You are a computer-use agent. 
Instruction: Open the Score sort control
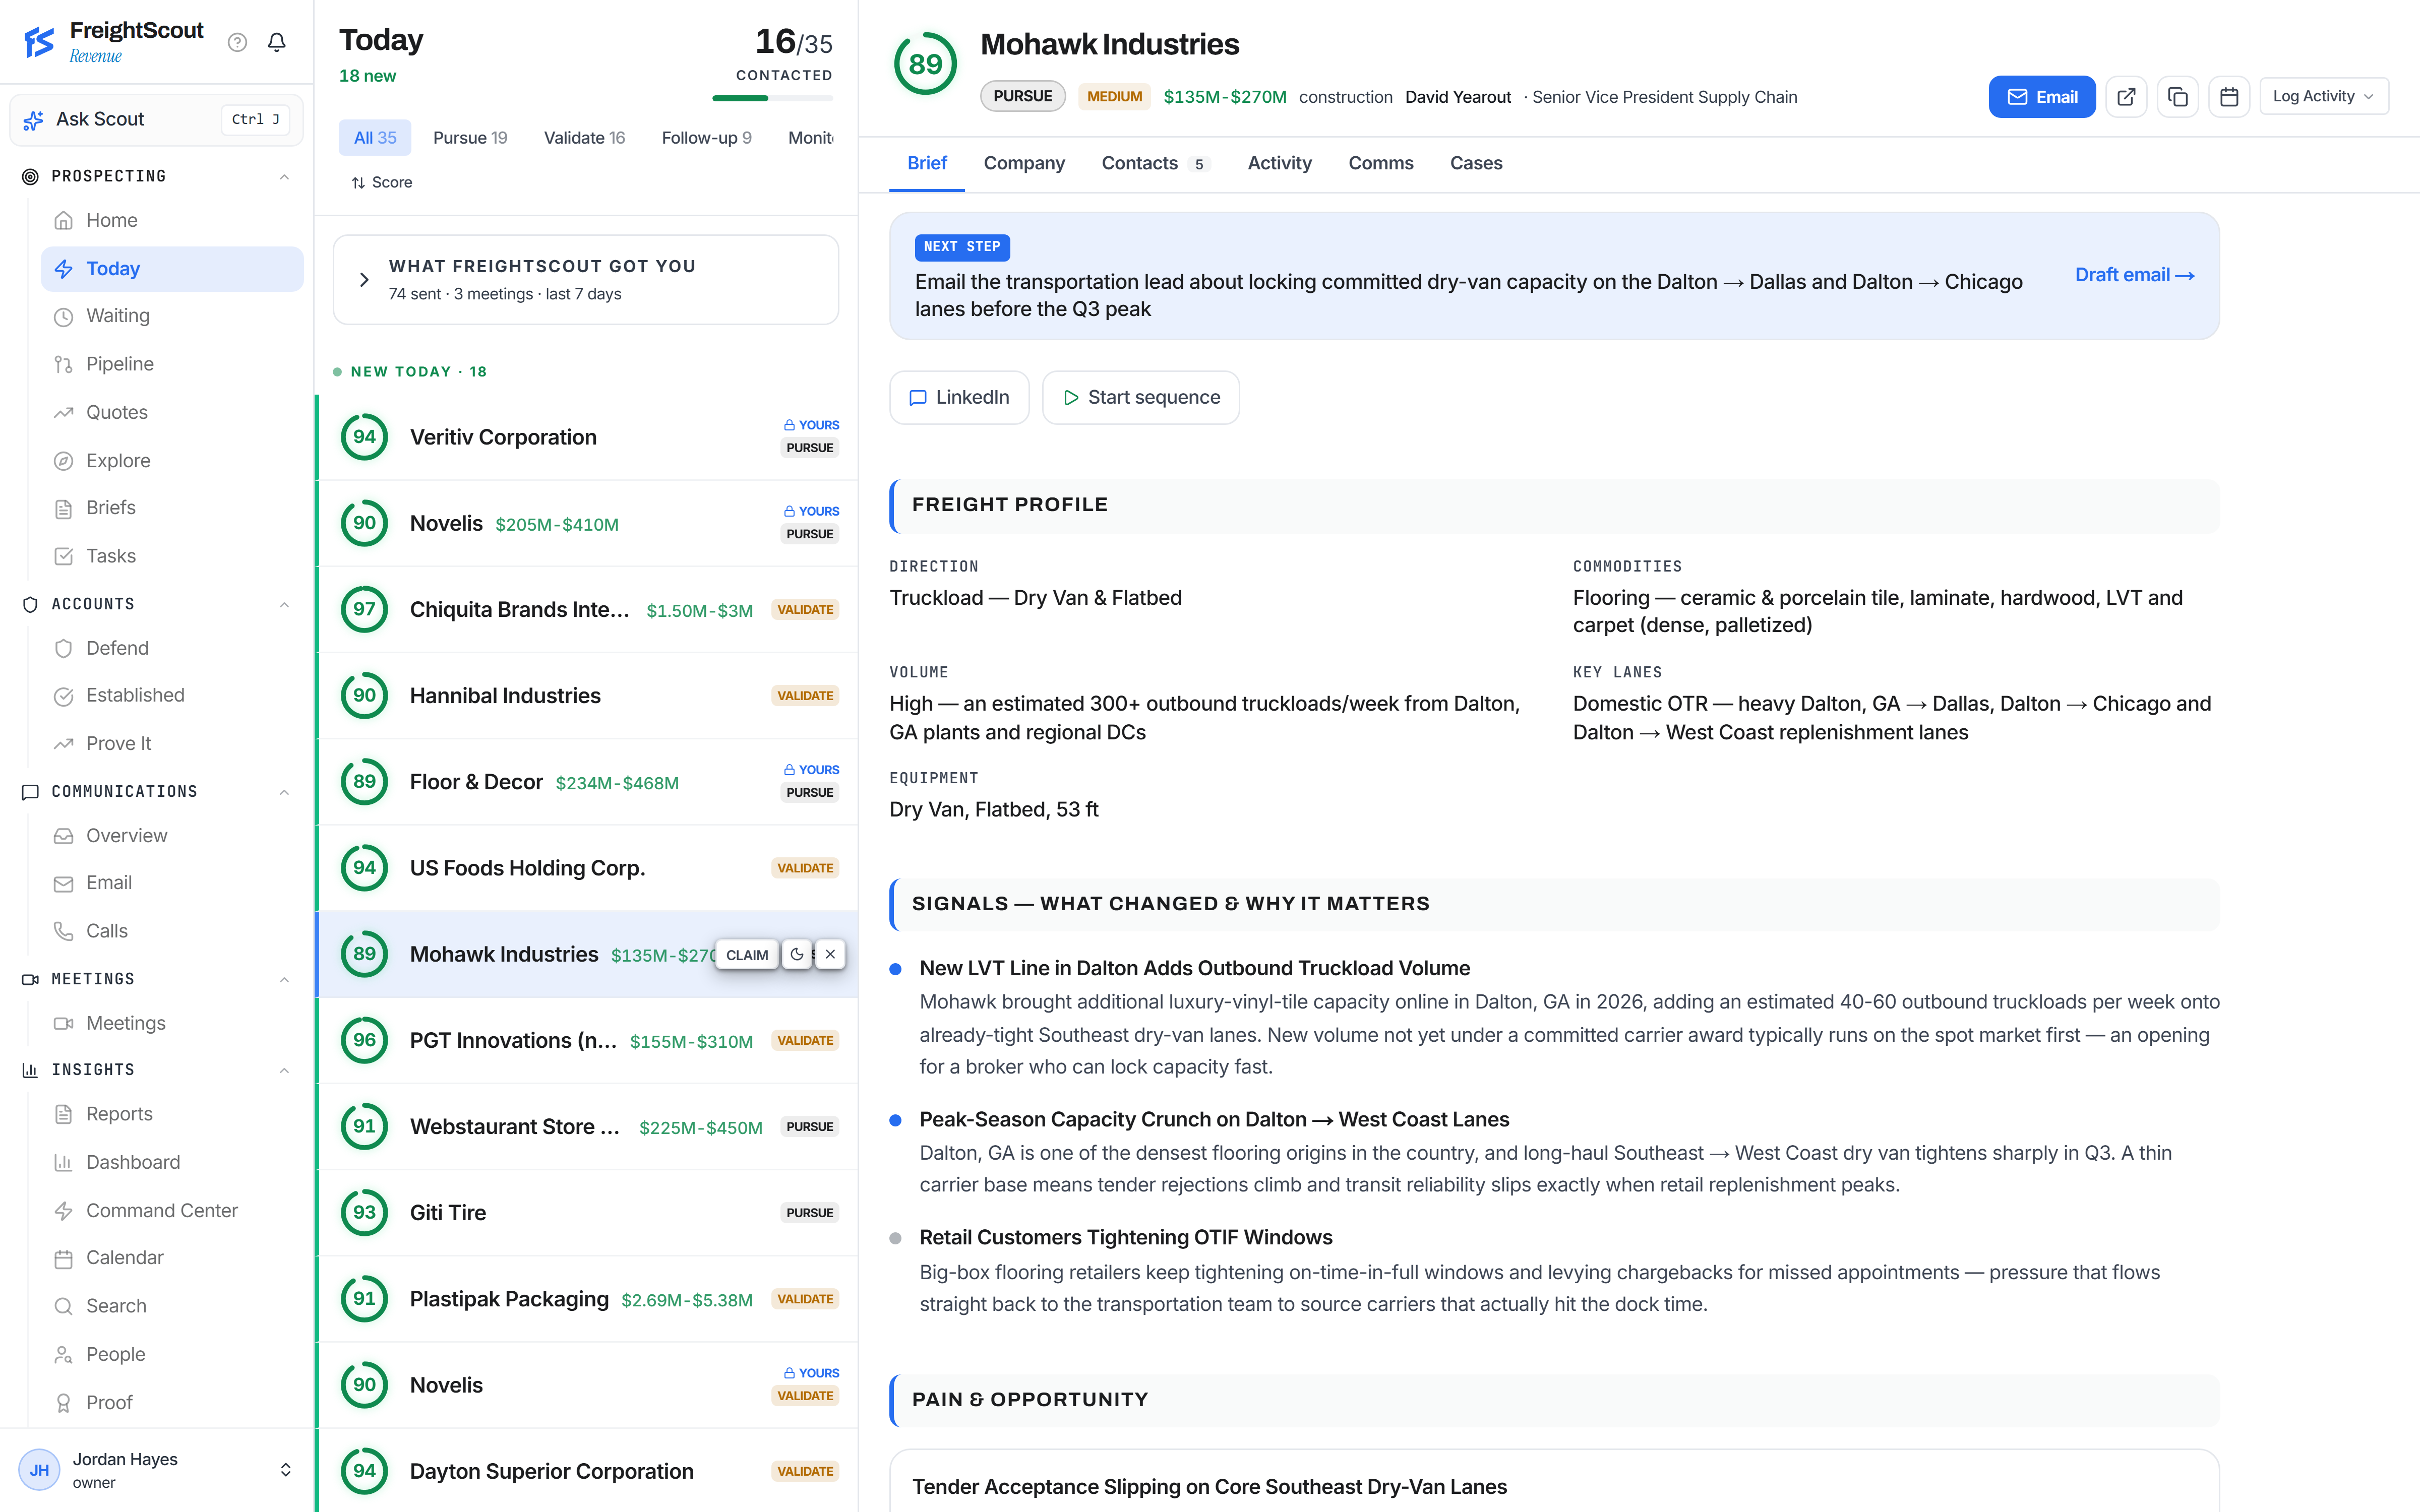coord(381,182)
